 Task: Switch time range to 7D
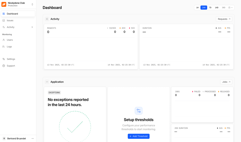[210, 8]
